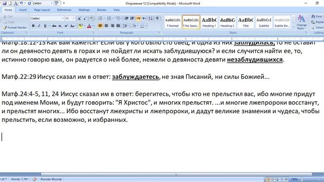
Task: Click the horizontal scrollbar at the bottom
Action: (x=176, y=174)
